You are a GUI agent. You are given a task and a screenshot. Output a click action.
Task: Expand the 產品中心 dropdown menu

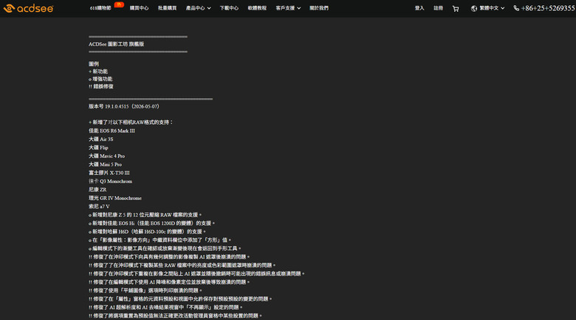click(x=199, y=8)
